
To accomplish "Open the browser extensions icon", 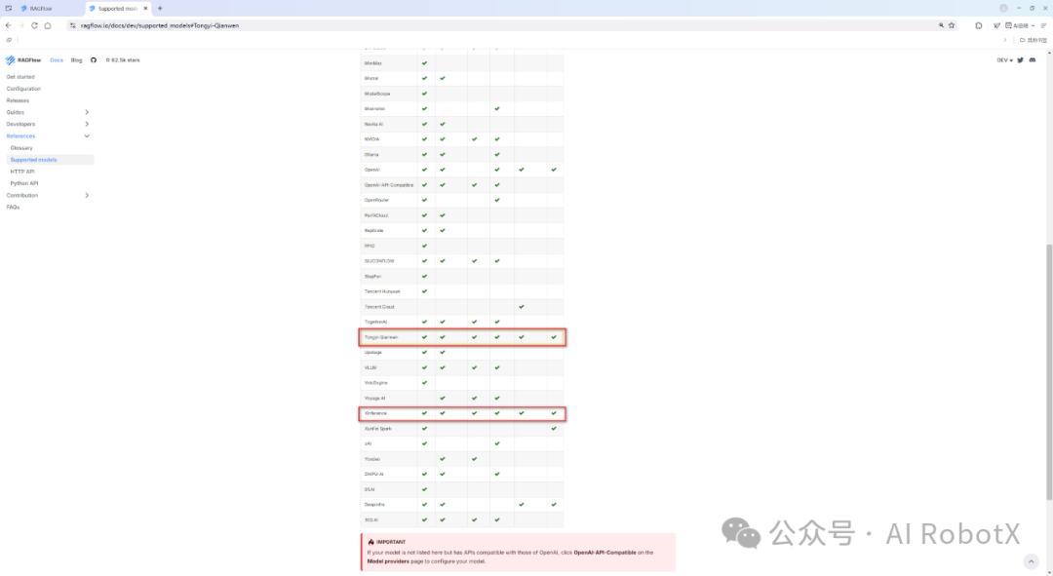I will 979,25.
